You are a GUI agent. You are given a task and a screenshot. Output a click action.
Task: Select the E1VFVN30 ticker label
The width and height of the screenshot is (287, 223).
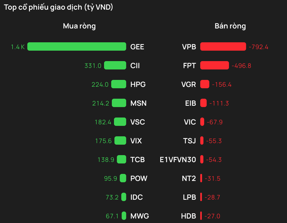(x=178, y=160)
